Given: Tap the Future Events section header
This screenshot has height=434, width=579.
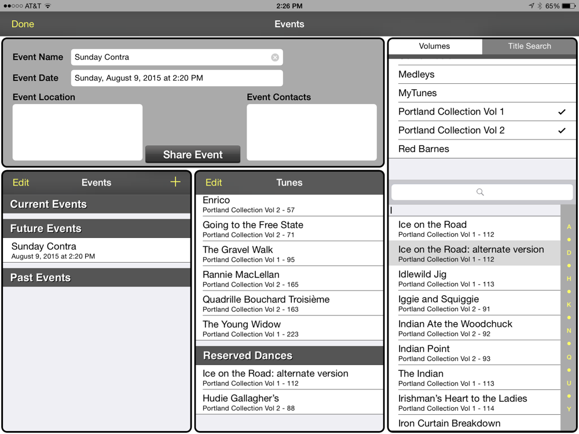Looking at the screenshot, I should coord(97,229).
